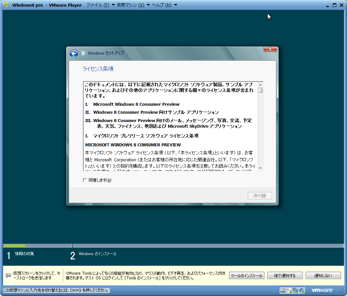
Task: Click the green setup progress bar
Action: tap(14, 245)
